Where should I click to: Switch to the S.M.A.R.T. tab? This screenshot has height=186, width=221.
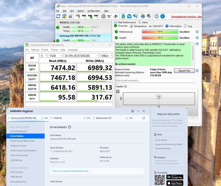tap(156, 26)
